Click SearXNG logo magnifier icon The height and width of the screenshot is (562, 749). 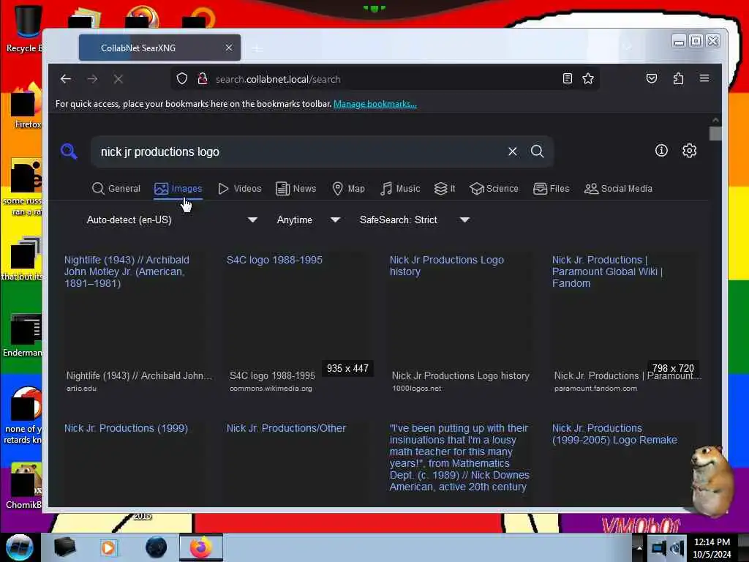[x=69, y=151]
